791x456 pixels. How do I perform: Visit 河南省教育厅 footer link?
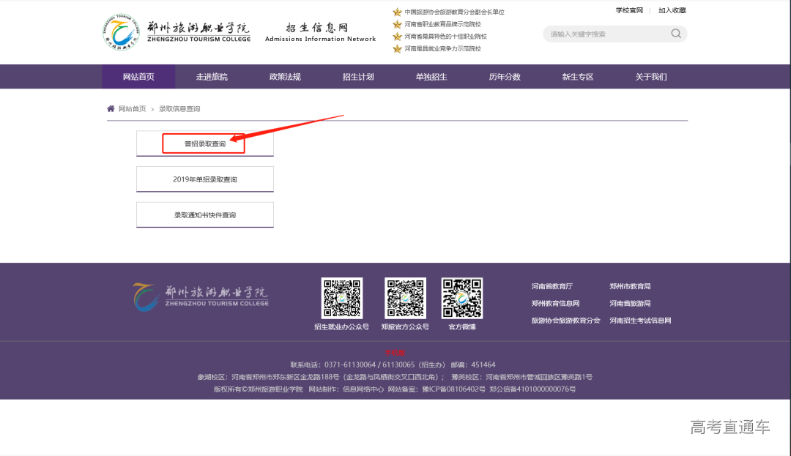pos(552,286)
